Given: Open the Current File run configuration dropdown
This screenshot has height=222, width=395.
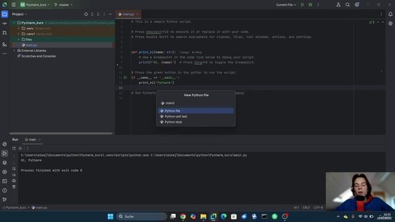Looking at the screenshot, I should pyautogui.click(x=286, y=5).
